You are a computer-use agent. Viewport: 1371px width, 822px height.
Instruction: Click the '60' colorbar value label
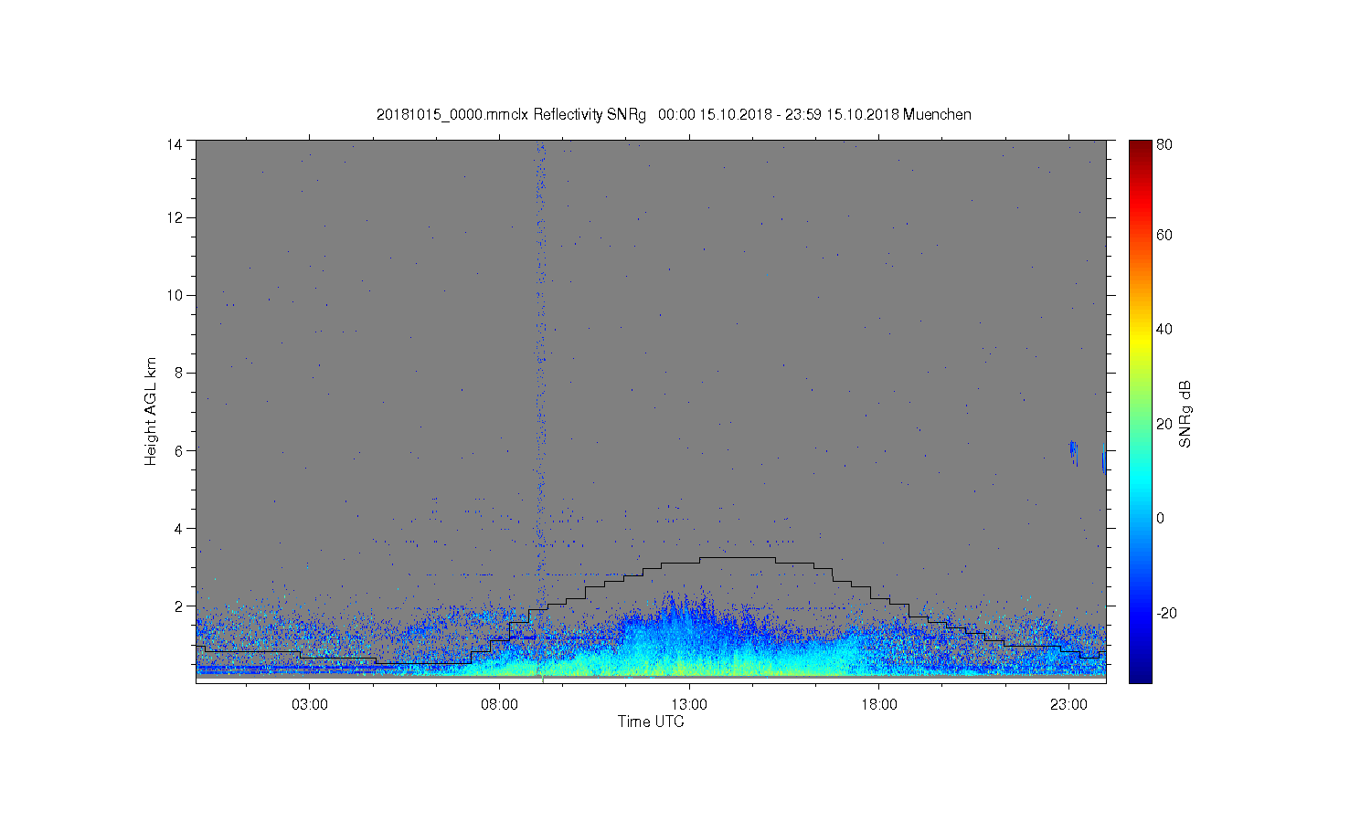pyautogui.click(x=1164, y=236)
